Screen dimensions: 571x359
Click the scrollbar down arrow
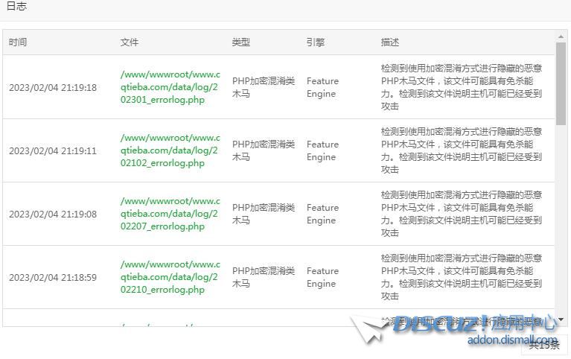(x=561, y=320)
